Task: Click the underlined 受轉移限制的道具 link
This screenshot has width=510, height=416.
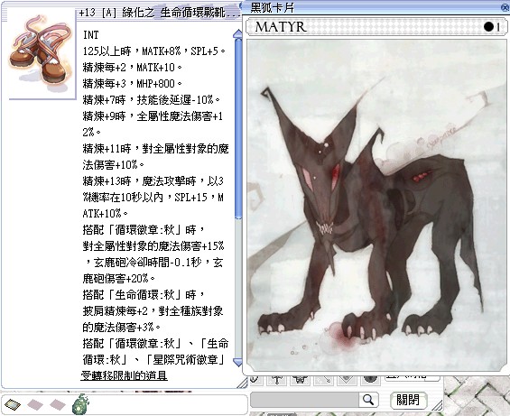Action: [124, 375]
